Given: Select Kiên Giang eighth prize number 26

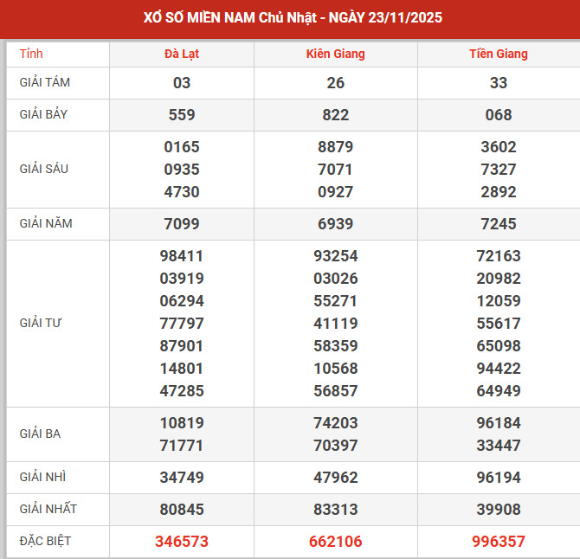Looking at the screenshot, I should 336,83.
